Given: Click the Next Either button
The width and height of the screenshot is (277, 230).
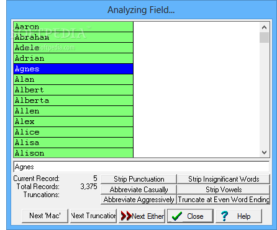Looking at the screenshot, I should pos(142,216).
